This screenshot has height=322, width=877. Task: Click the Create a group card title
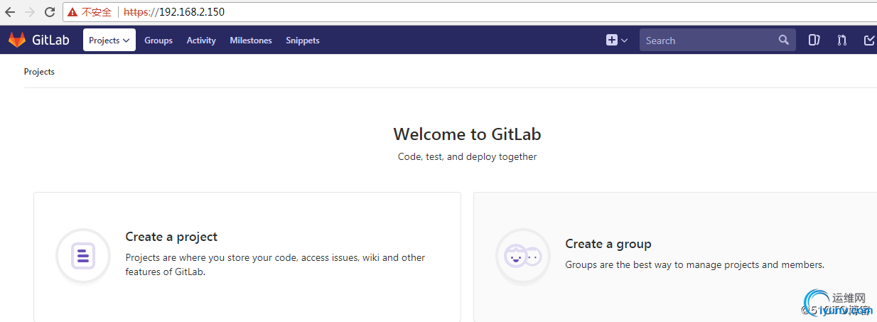pos(608,244)
